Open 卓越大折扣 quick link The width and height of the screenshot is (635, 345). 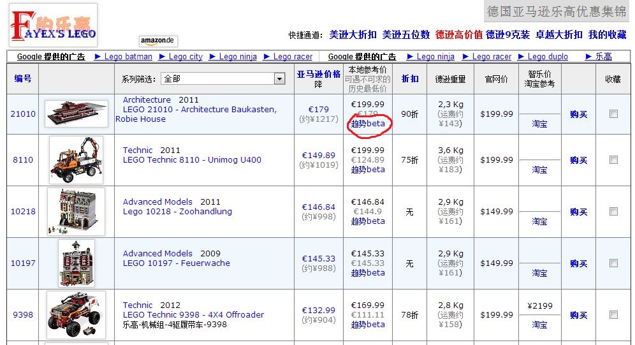point(559,35)
